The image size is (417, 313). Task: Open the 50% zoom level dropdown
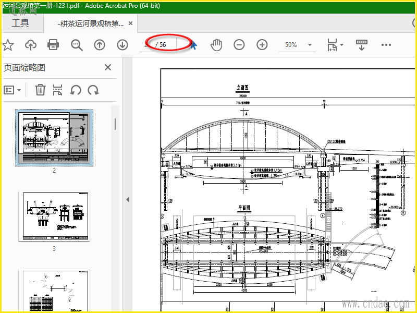[298, 45]
